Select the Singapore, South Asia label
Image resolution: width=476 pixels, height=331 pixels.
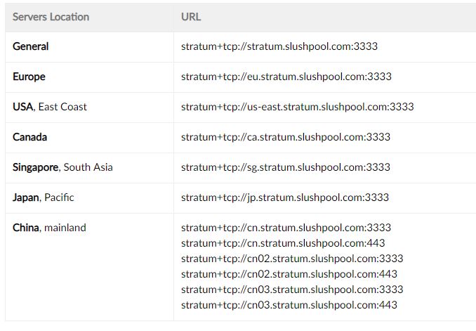pos(62,167)
